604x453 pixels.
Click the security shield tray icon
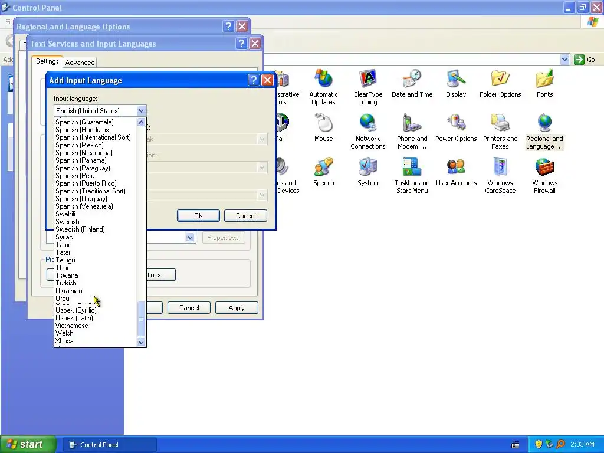539,444
